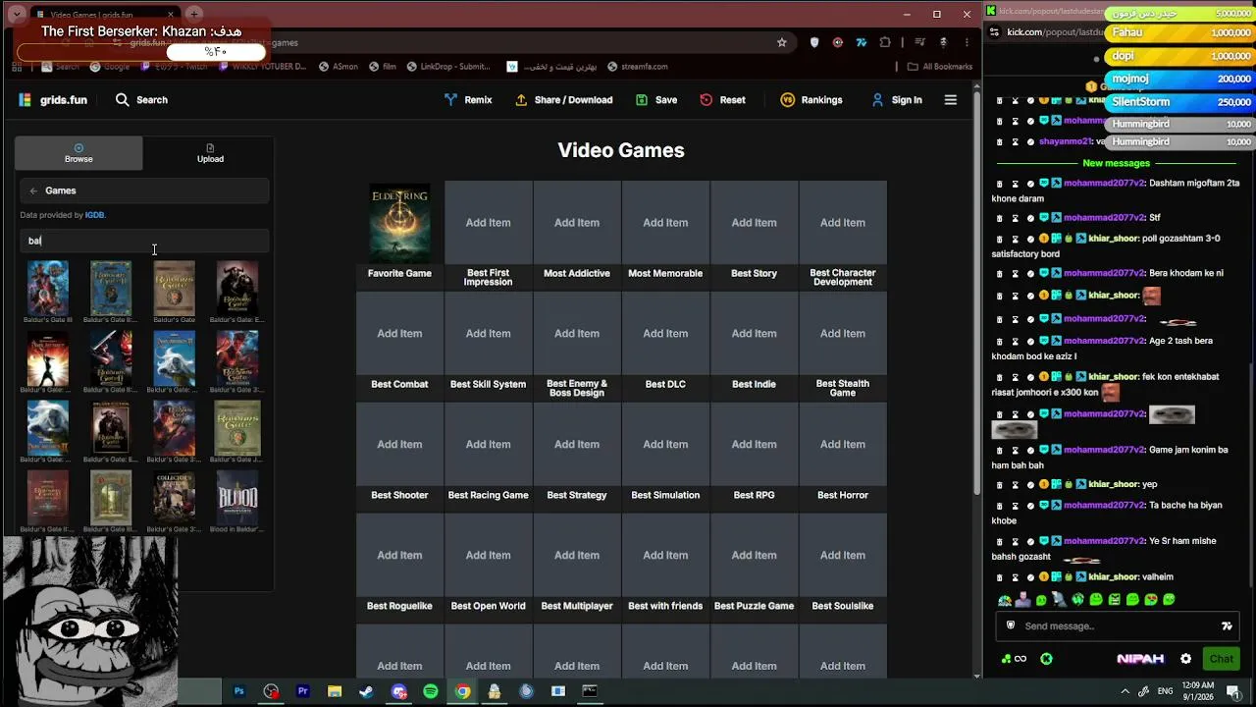Add item for Best Enemy & Boss Design
The image size is (1256, 707).
tap(577, 334)
